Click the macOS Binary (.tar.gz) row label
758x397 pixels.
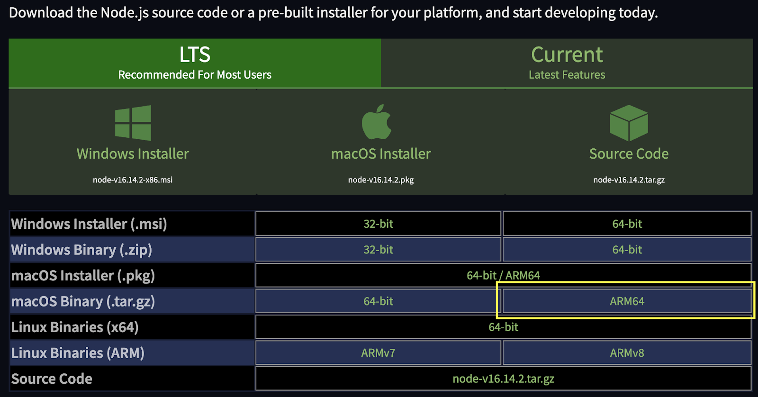[x=83, y=301]
